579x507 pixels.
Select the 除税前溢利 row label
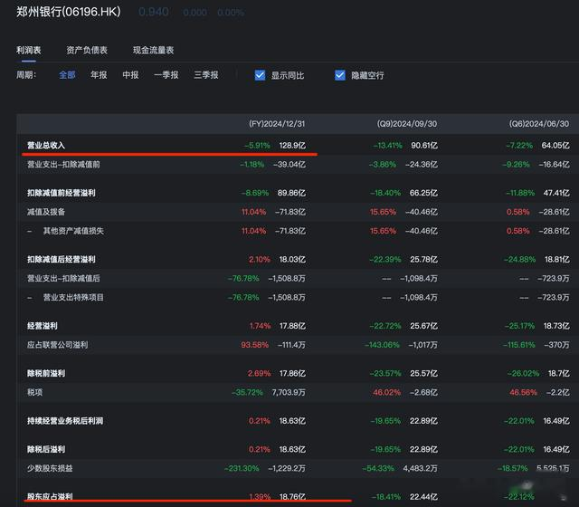tap(46, 373)
